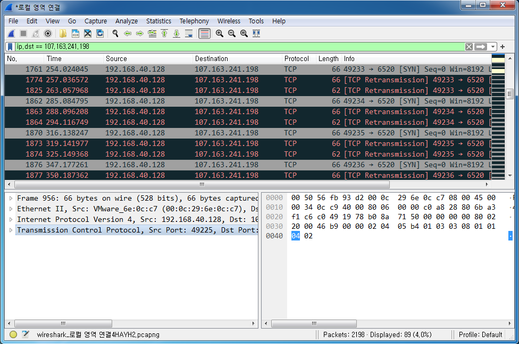Open the Capture menu
The image size is (519, 344).
(x=96, y=21)
